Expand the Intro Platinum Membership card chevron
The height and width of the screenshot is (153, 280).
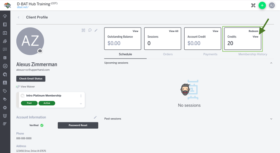click(81, 104)
